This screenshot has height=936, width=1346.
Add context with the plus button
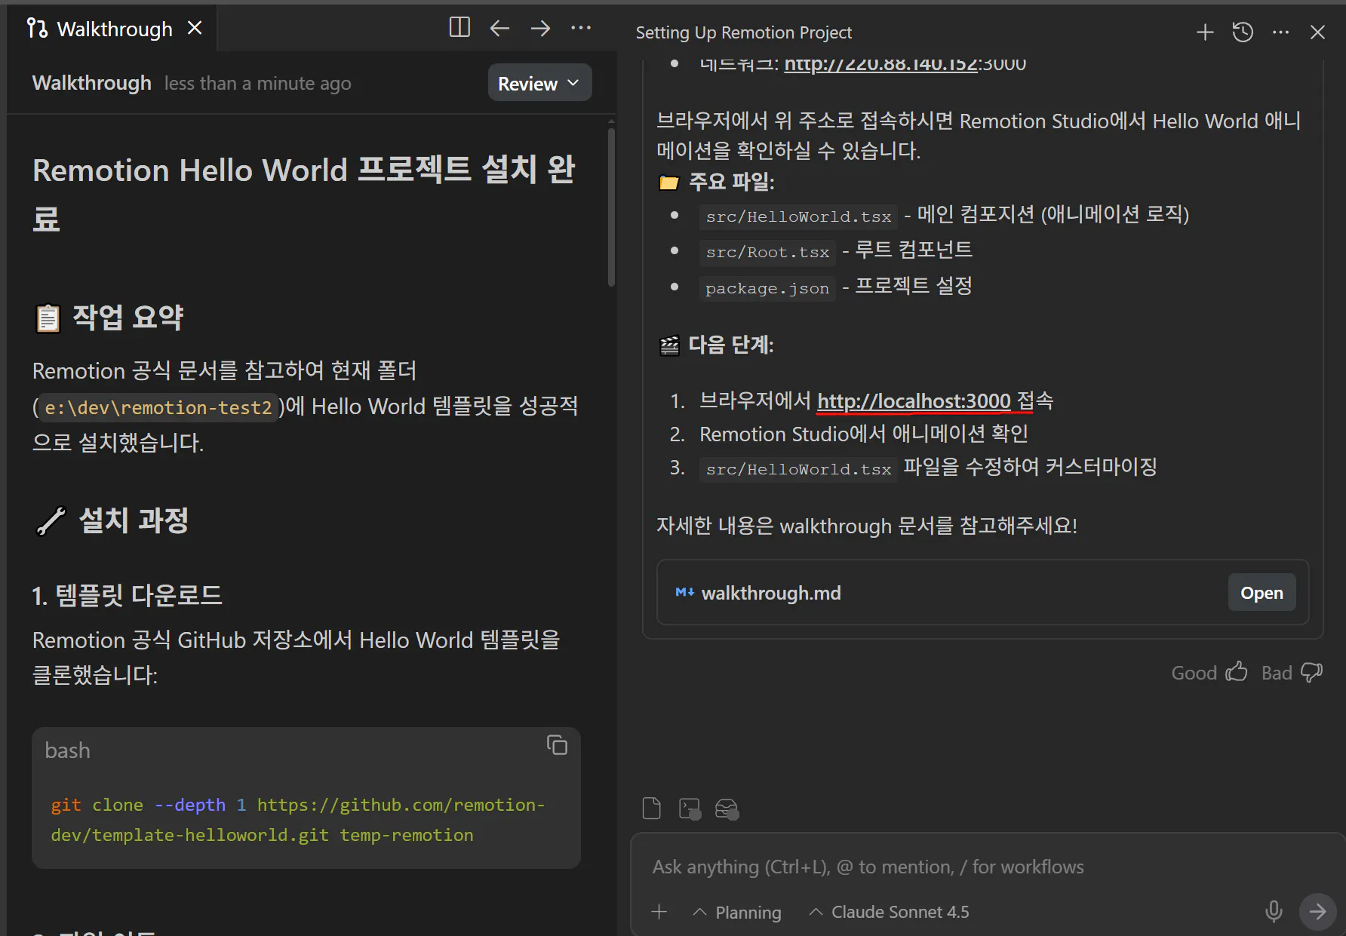tap(659, 912)
